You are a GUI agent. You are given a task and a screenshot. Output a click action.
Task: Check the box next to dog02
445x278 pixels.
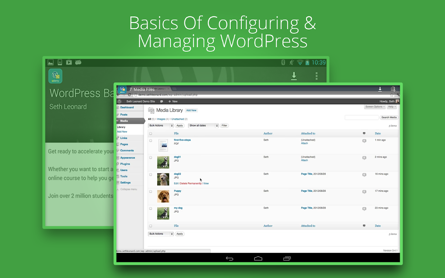click(x=151, y=174)
